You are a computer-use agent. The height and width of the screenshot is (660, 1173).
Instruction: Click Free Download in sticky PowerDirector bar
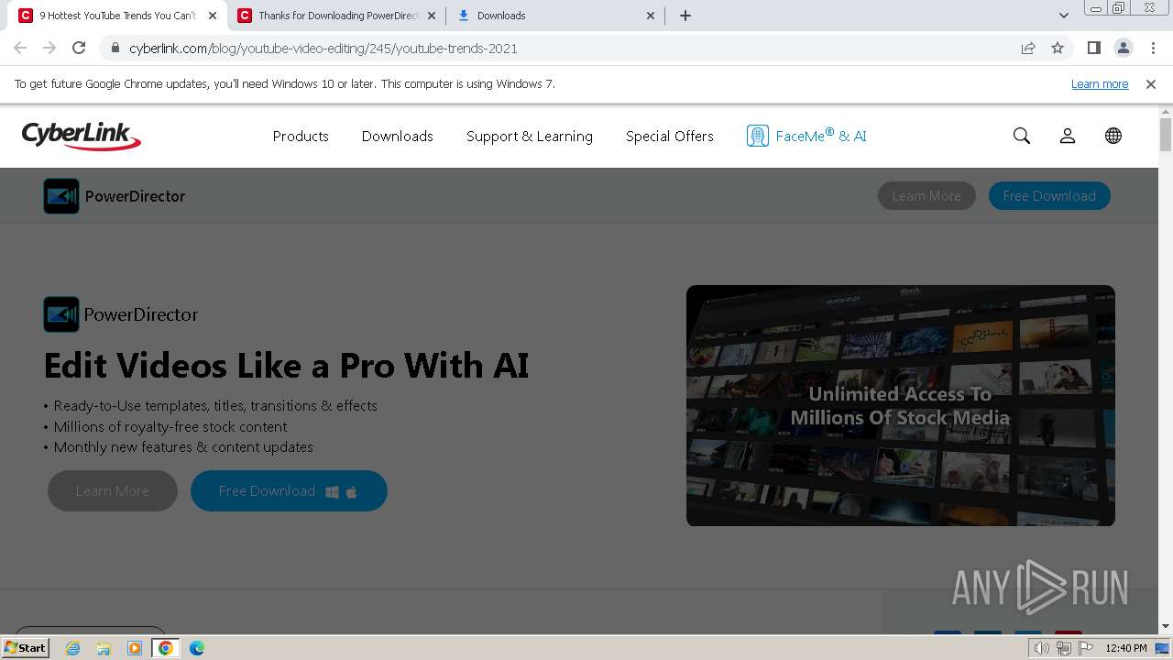point(1049,196)
